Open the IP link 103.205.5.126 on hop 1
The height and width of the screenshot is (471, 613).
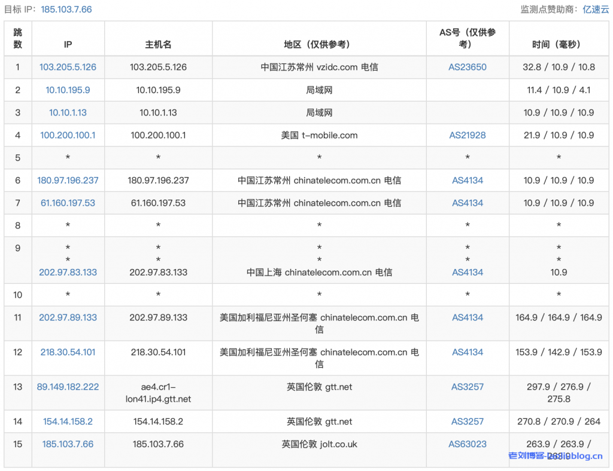(68, 67)
